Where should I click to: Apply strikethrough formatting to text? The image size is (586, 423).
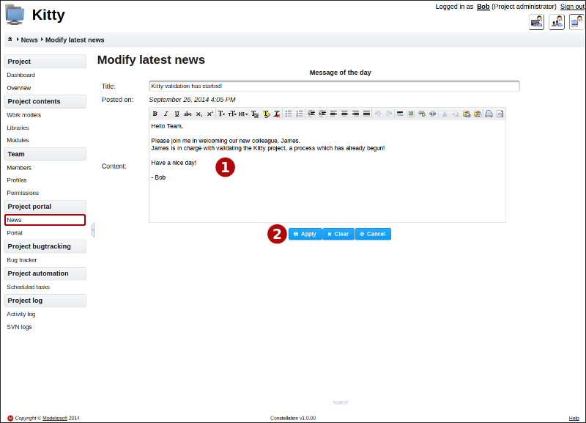point(188,114)
